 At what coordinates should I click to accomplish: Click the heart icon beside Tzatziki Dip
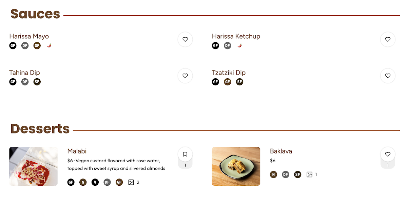388,76
